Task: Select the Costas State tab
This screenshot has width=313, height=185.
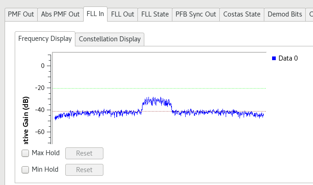Action: pyautogui.click(x=242, y=14)
